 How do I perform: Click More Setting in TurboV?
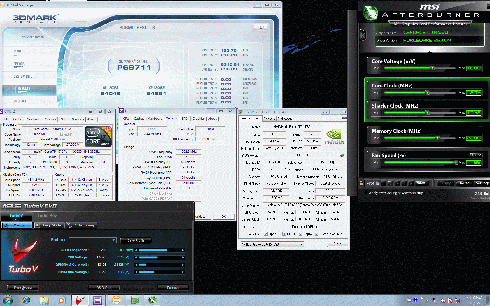coord(23,288)
